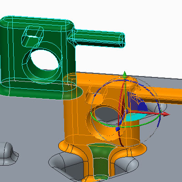Pick the rectangular slot in the green part

33,36
